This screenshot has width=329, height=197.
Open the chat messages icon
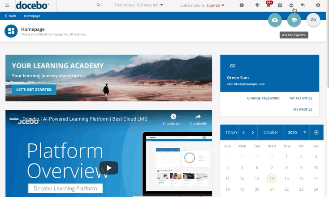click(303, 5)
